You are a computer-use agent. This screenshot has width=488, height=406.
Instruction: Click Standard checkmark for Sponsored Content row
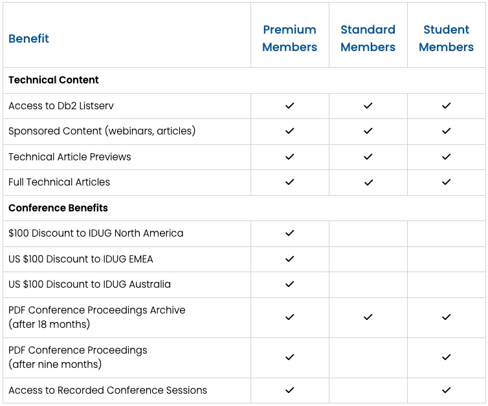pyautogui.click(x=368, y=131)
